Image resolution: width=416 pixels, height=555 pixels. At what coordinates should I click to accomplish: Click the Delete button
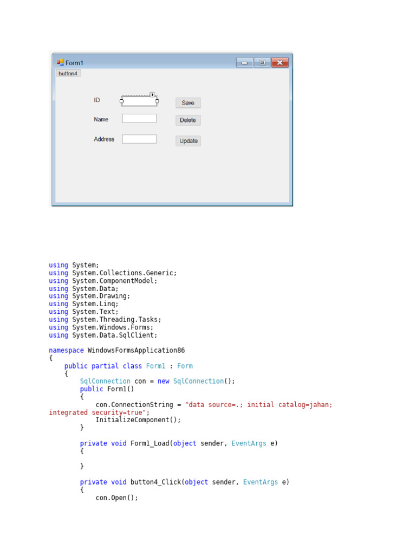(x=188, y=120)
